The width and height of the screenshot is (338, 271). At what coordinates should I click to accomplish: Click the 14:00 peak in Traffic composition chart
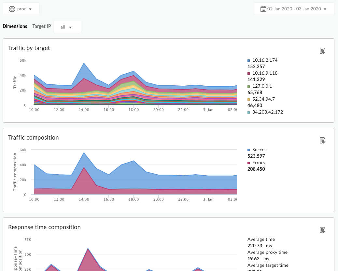coord(84,153)
